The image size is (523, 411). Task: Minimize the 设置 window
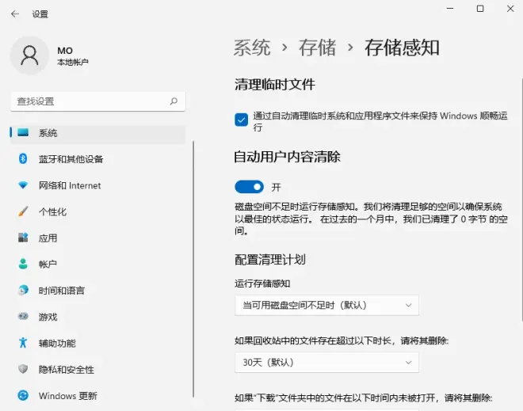[450, 9]
